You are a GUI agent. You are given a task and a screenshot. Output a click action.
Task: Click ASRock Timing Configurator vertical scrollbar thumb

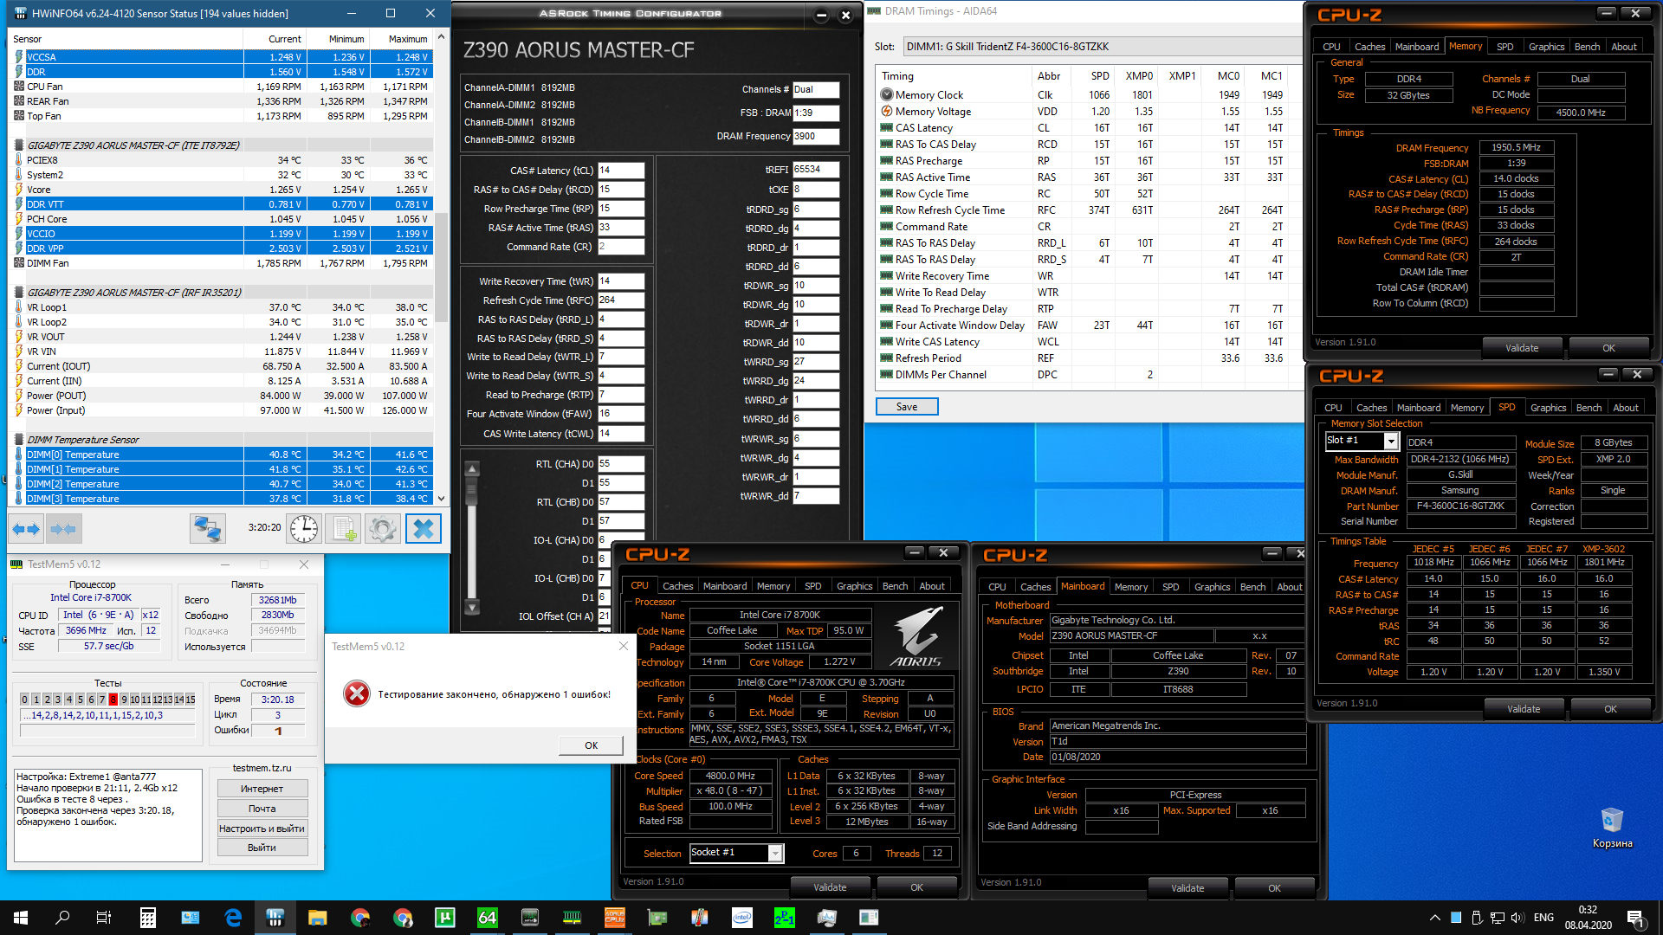click(x=472, y=490)
